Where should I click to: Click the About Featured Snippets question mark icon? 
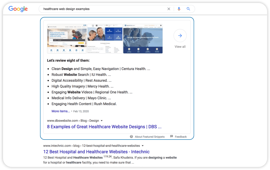(x=131, y=137)
